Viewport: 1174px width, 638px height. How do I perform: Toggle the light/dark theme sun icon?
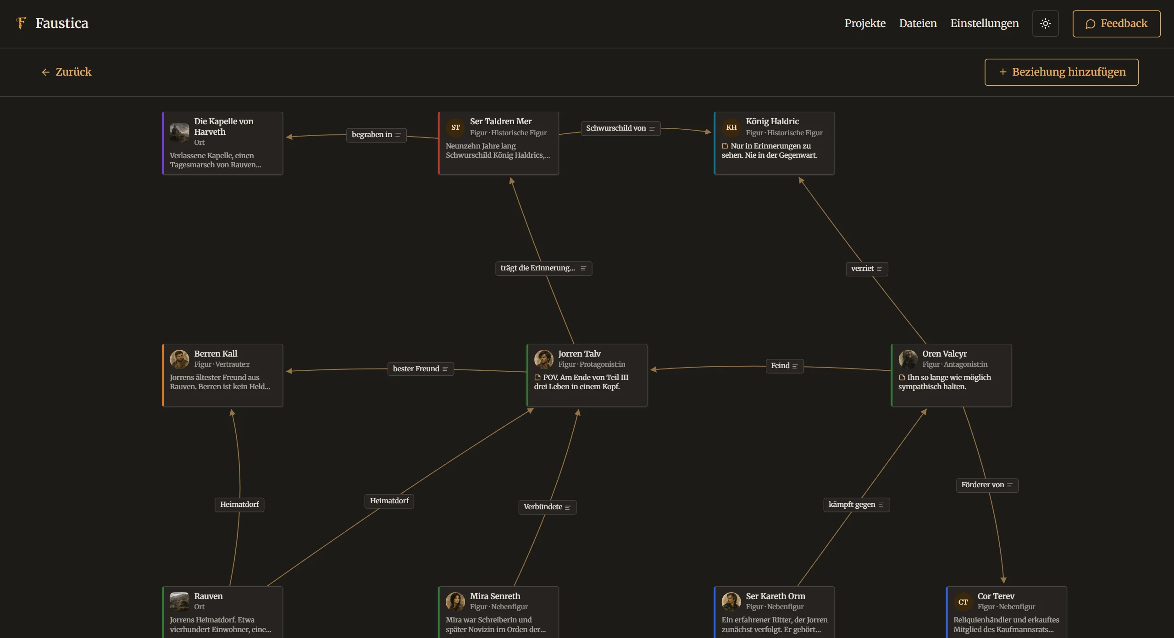[1045, 23]
